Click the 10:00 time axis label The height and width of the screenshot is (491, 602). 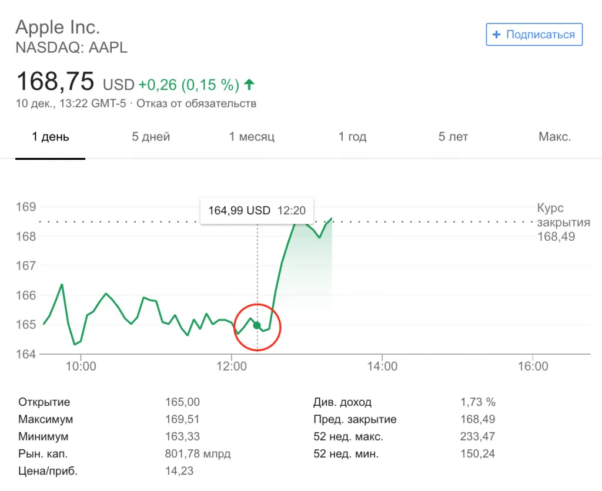[x=81, y=366]
